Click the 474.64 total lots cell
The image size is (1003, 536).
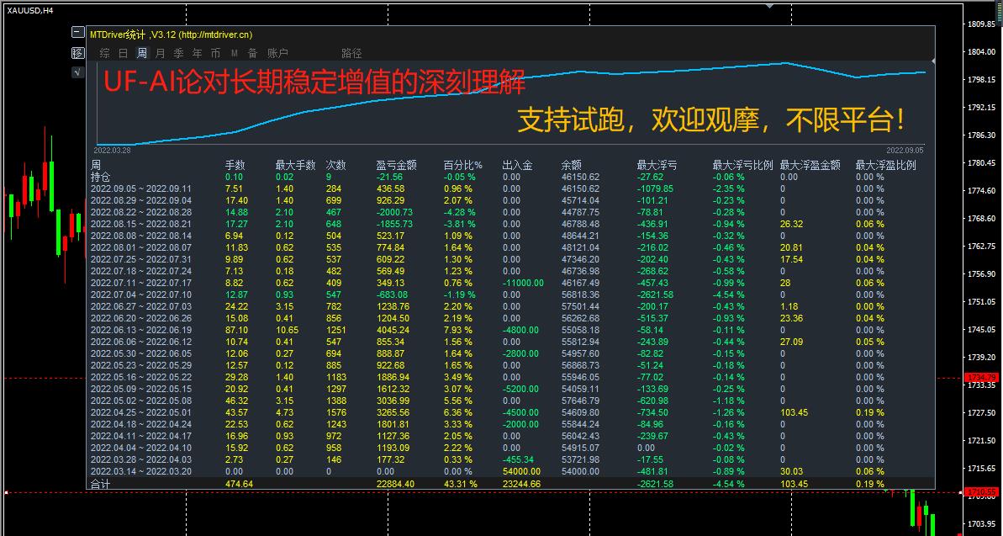(x=240, y=484)
